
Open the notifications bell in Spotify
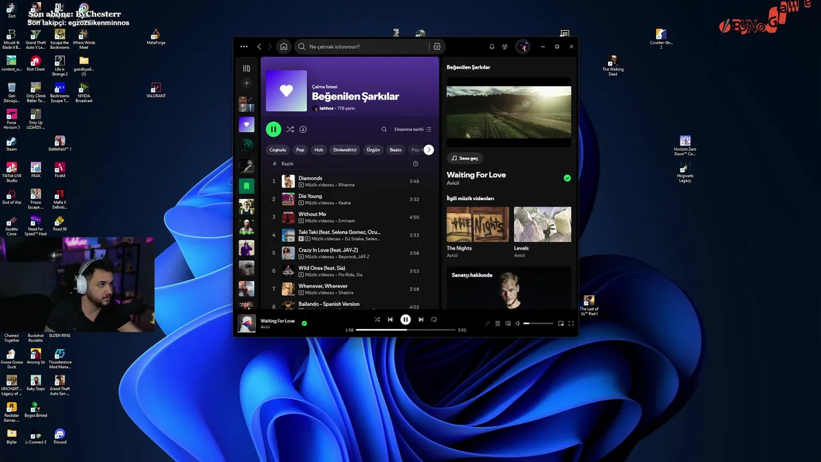492,46
